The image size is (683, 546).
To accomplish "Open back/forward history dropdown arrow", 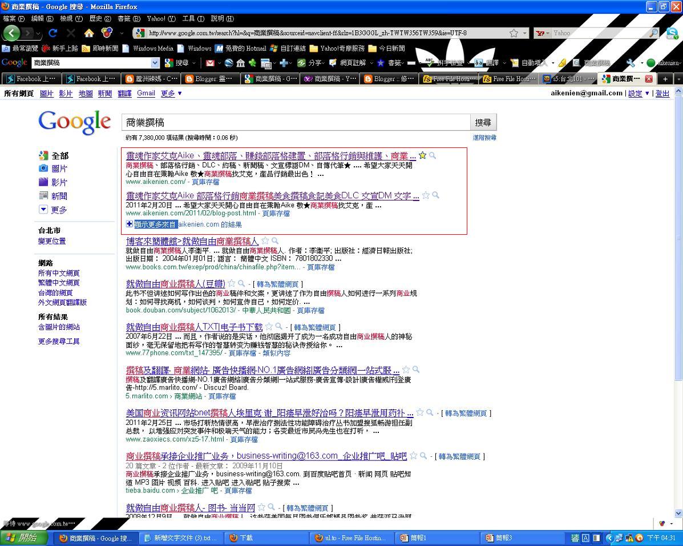I will [x=38, y=33].
